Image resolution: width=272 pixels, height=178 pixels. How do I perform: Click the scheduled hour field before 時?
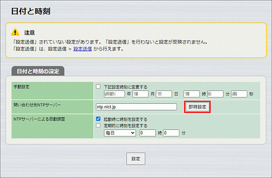pyautogui.click(x=148, y=133)
